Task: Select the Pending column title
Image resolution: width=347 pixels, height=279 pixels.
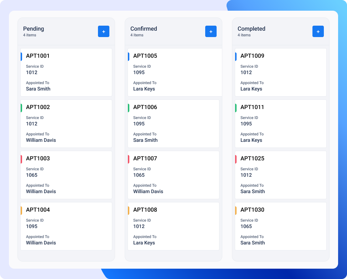Action: (x=33, y=29)
